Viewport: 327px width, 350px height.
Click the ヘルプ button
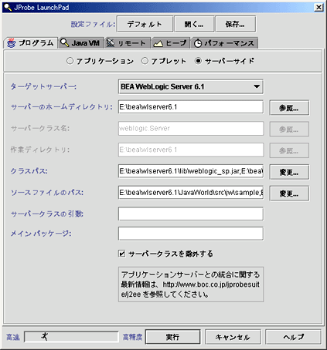293,337
